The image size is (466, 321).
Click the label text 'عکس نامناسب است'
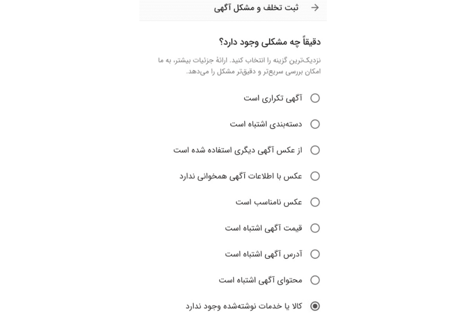269,202
